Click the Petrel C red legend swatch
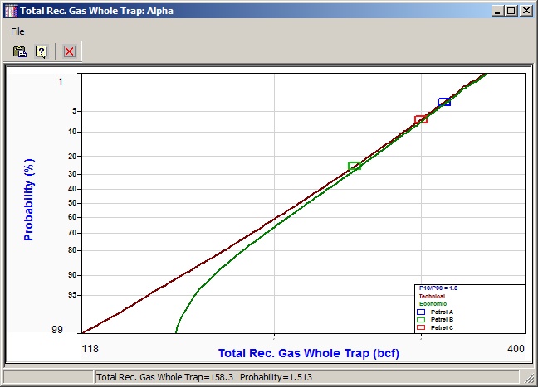Image resolution: width=538 pixels, height=387 pixels. pyautogui.click(x=420, y=328)
